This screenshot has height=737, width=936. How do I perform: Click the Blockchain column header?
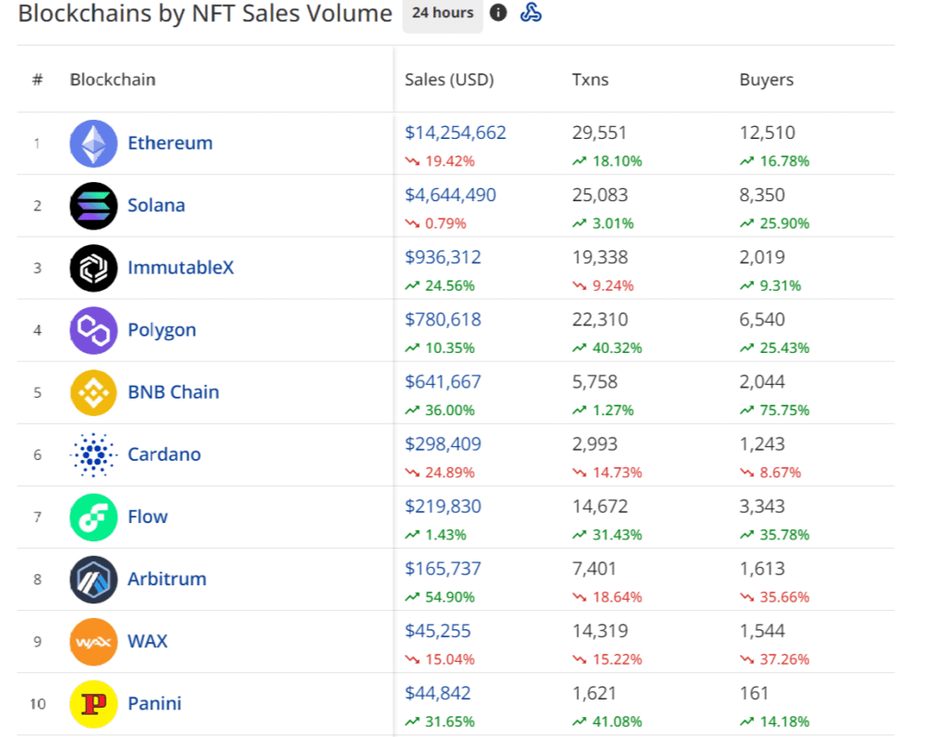click(x=112, y=80)
